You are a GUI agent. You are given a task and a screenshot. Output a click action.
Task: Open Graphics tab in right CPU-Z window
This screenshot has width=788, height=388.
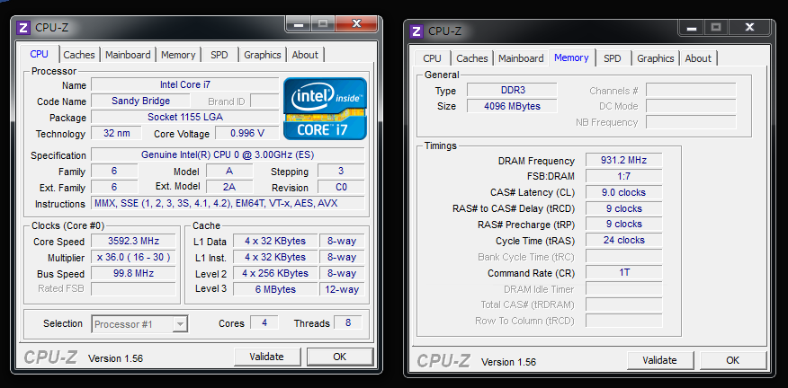tap(656, 58)
